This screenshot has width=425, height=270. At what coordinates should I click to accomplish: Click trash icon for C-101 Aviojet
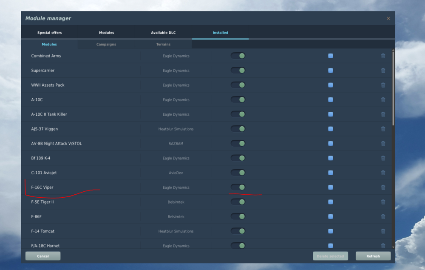pos(383,173)
